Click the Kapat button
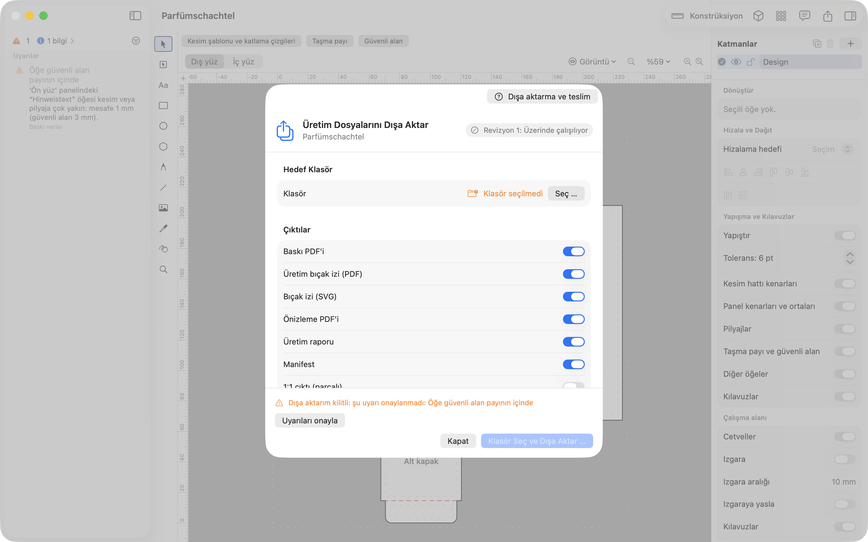 [458, 441]
